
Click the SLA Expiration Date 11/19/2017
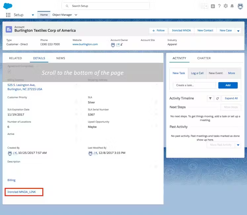tap(16, 114)
